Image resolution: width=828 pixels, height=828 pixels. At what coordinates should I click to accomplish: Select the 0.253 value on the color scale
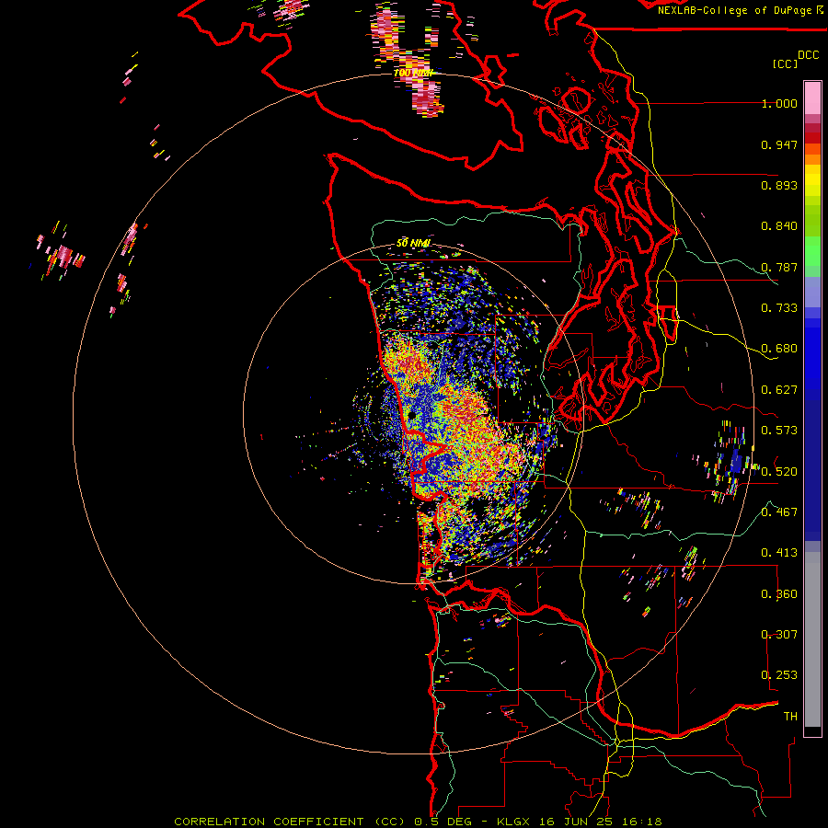point(779,675)
